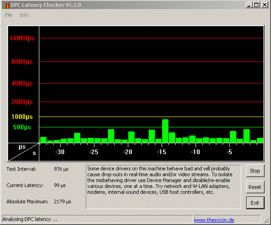This screenshot has width=271, height=225.
Task: Click the tallest latency bar near -15 s
Action: (165, 131)
